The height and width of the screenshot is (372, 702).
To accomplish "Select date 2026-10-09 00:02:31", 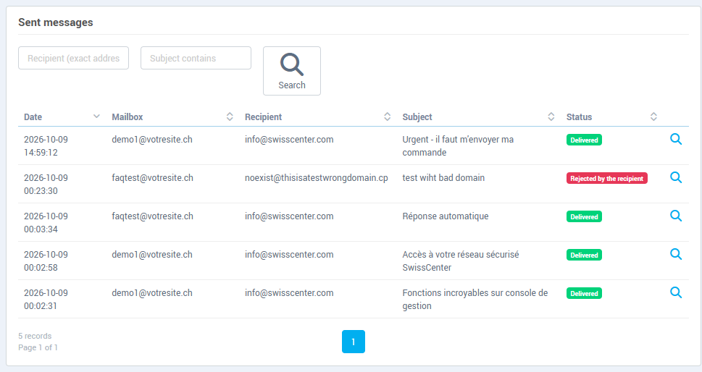I will coord(46,300).
